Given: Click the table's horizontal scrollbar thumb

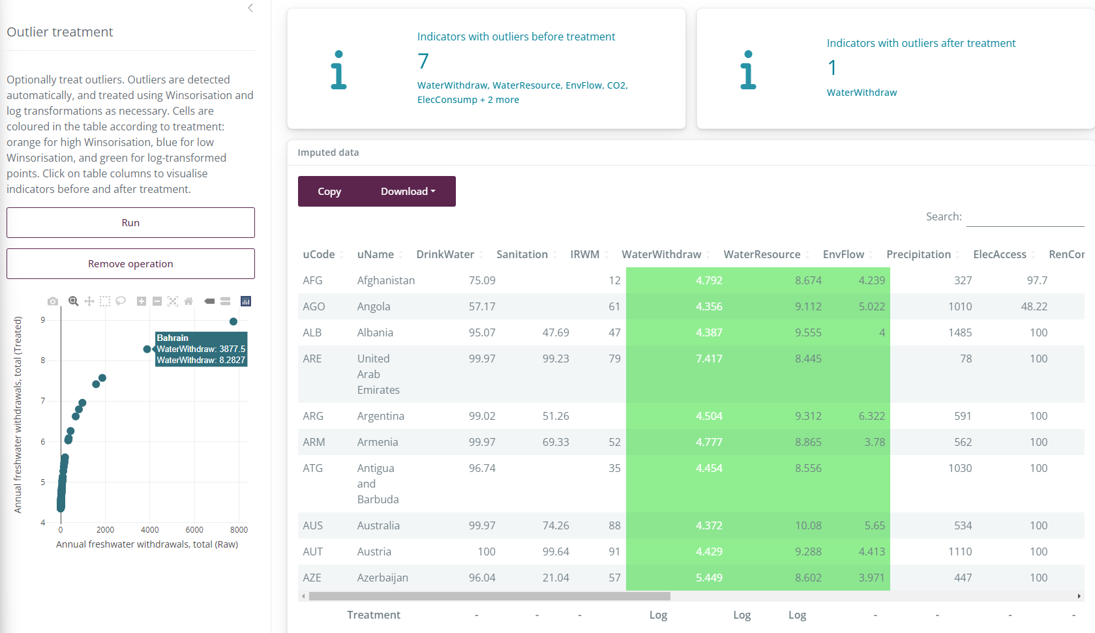Looking at the screenshot, I should (489, 596).
